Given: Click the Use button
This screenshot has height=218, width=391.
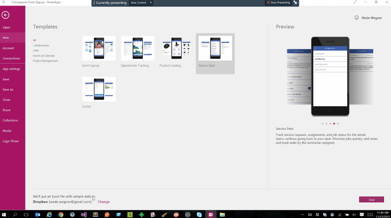Looking at the screenshot, I should 371,199.
